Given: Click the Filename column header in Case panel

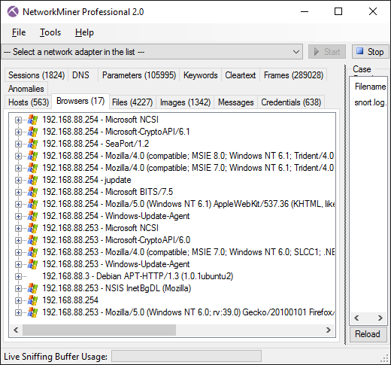Looking at the screenshot, I should point(370,87).
